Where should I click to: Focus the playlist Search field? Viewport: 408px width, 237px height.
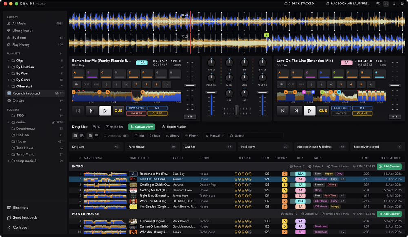coord(255,136)
